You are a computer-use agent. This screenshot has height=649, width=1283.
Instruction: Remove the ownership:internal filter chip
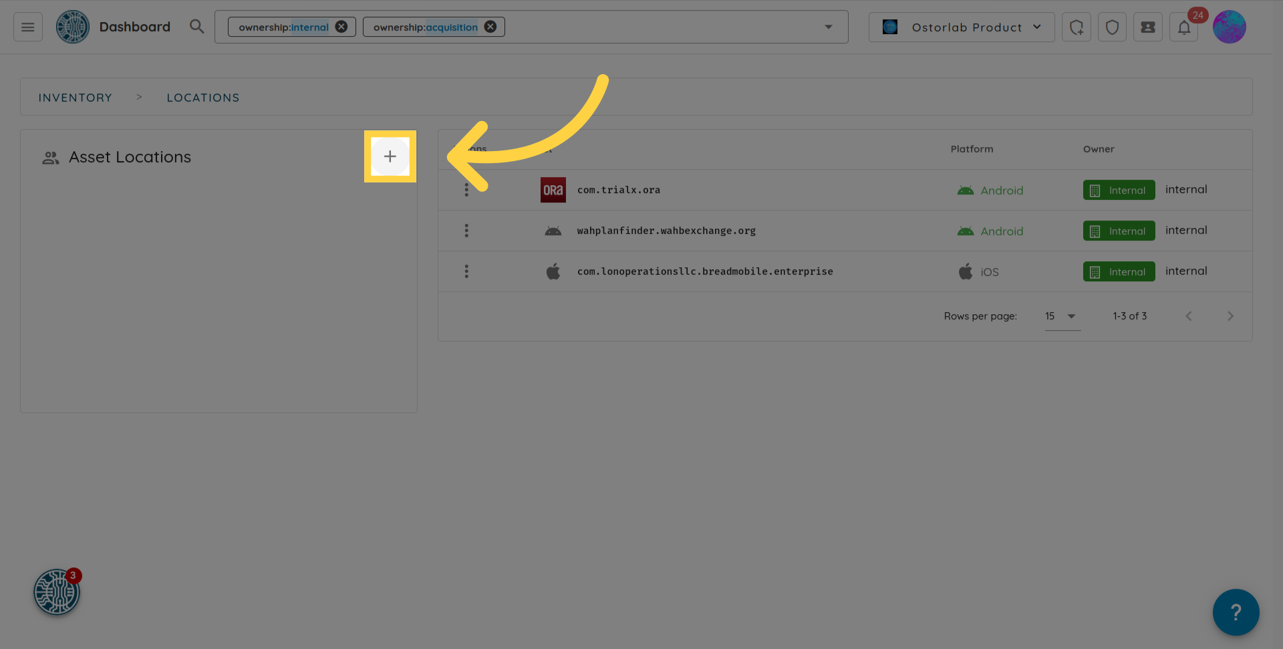point(341,27)
